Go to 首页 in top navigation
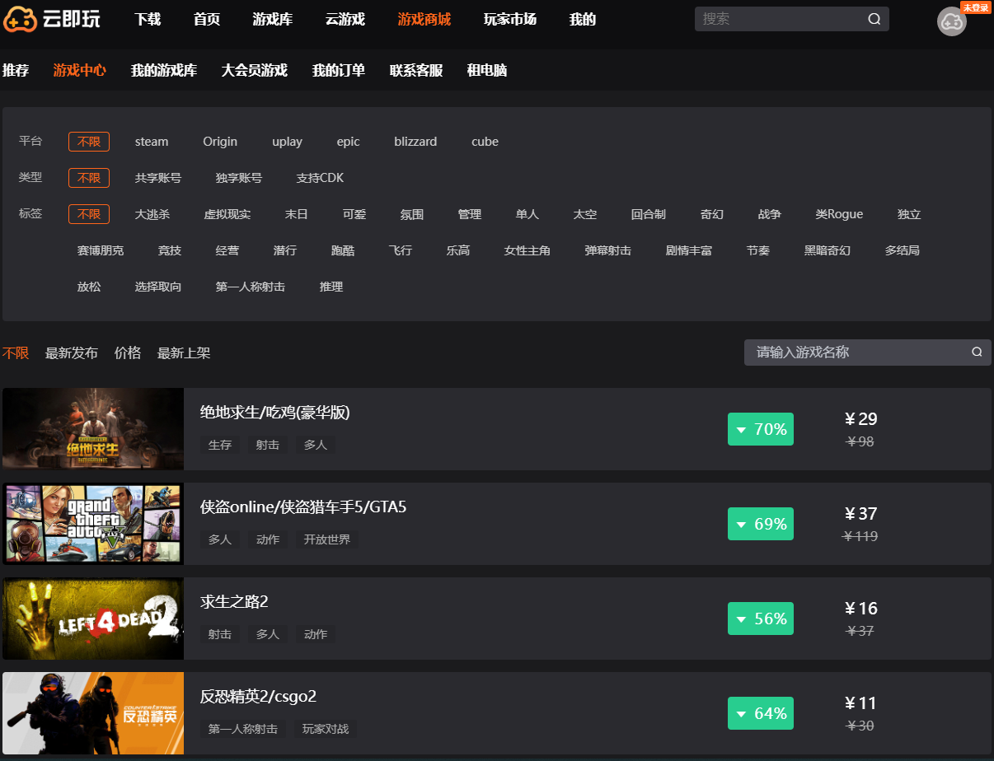The width and height of the screenshot is (994, 761). pos(207,19)
